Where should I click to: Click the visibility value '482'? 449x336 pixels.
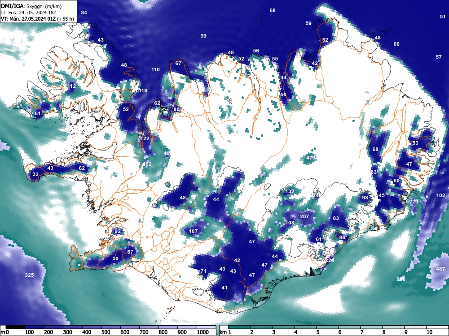click(x=147, y=164)
